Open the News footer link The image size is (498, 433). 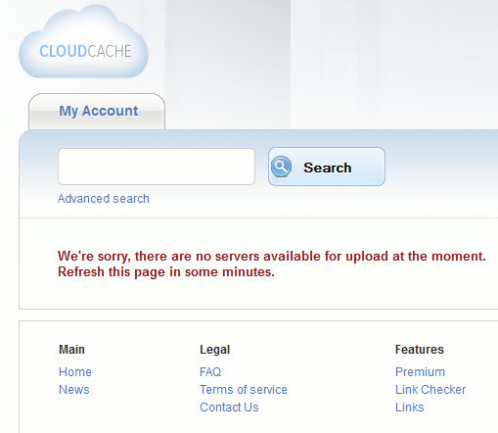pyautogui.click(x=74, y=390)
